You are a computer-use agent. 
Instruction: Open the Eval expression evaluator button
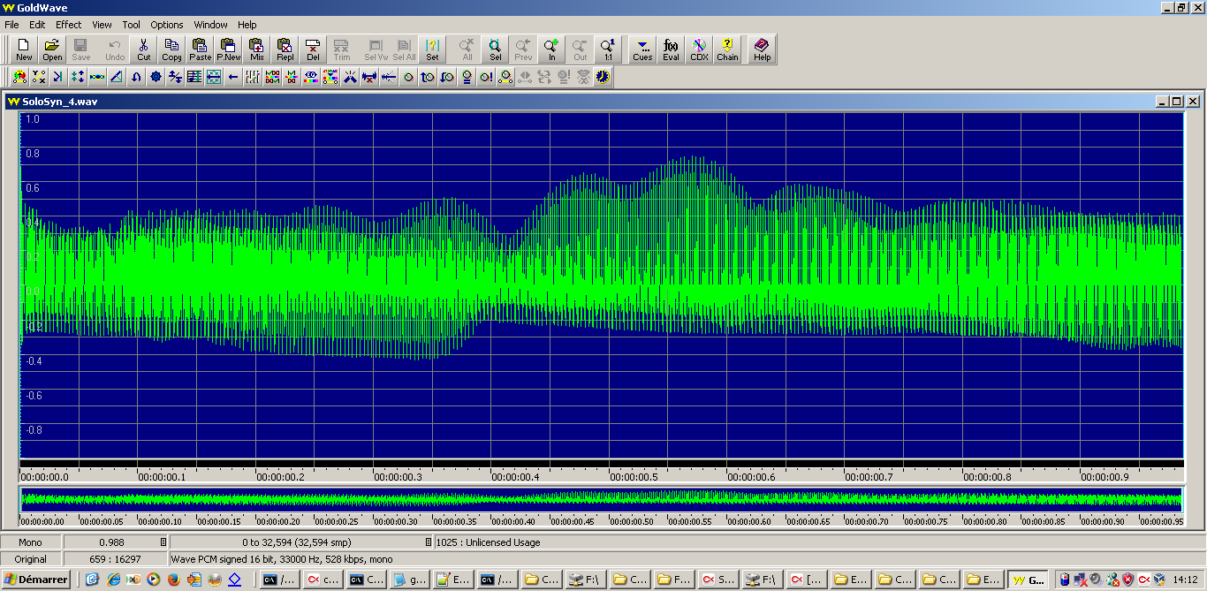pos(671,49)
